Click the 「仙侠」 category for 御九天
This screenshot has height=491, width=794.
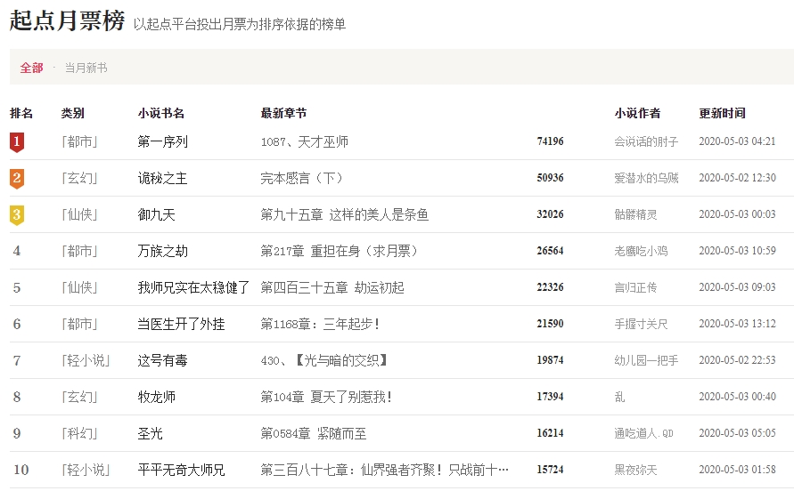coord(79,214)
